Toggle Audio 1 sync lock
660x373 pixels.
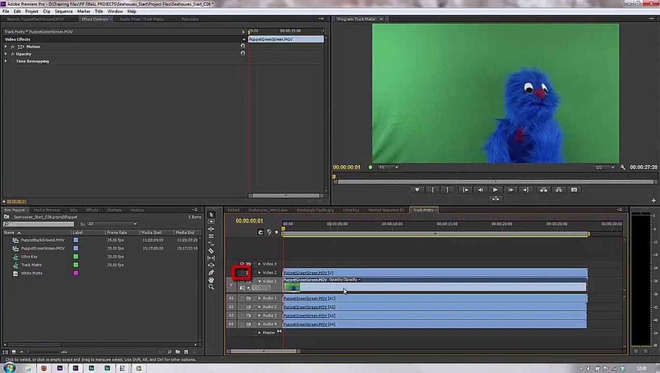[249, 298]
